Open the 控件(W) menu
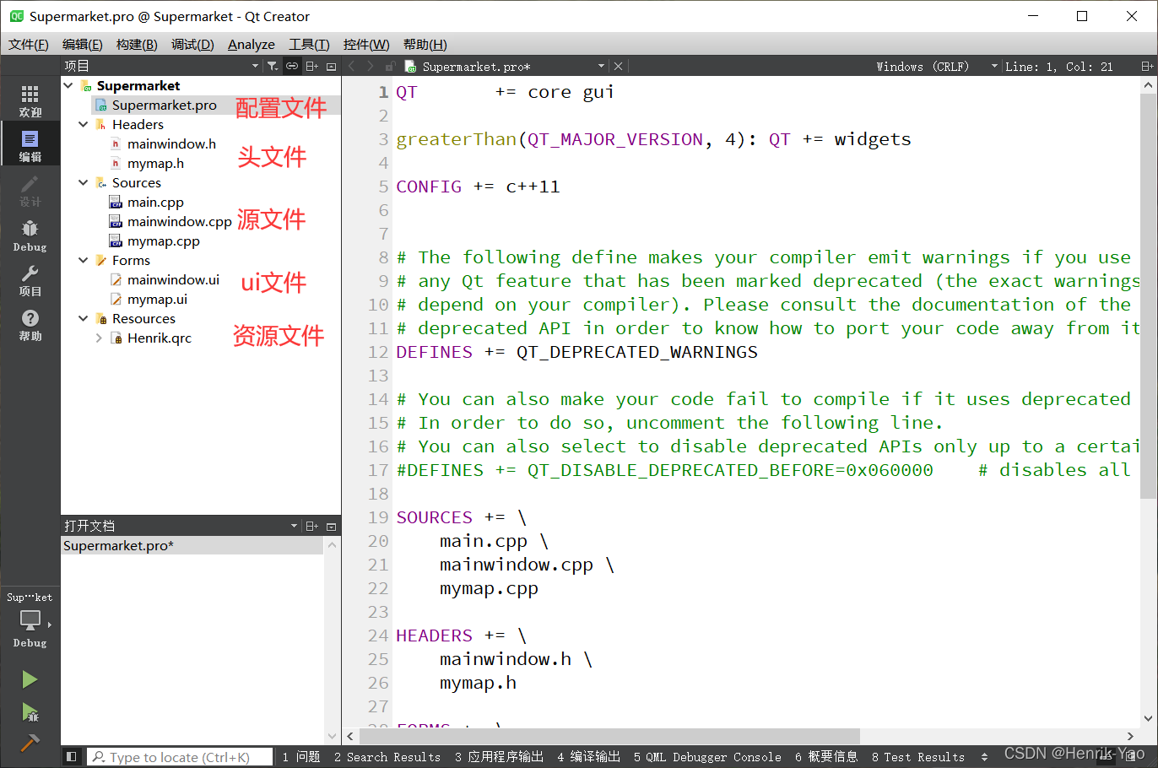Screen dimensions: 1158x768 point(366,45)
